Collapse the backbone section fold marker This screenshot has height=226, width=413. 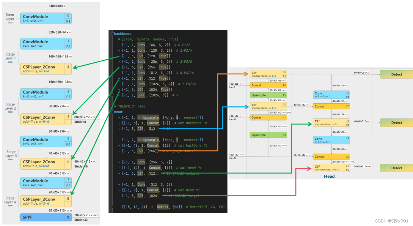click(x=112, y=34)
